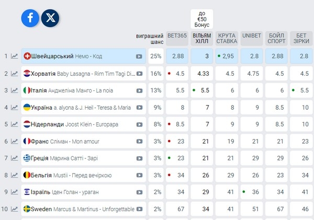Open trend chart icon for Italy row
This screenshot has height=220, width=314.
14,90
